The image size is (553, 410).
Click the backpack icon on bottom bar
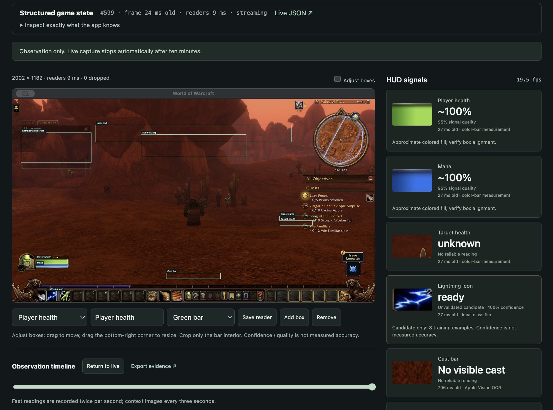(343, 296)
